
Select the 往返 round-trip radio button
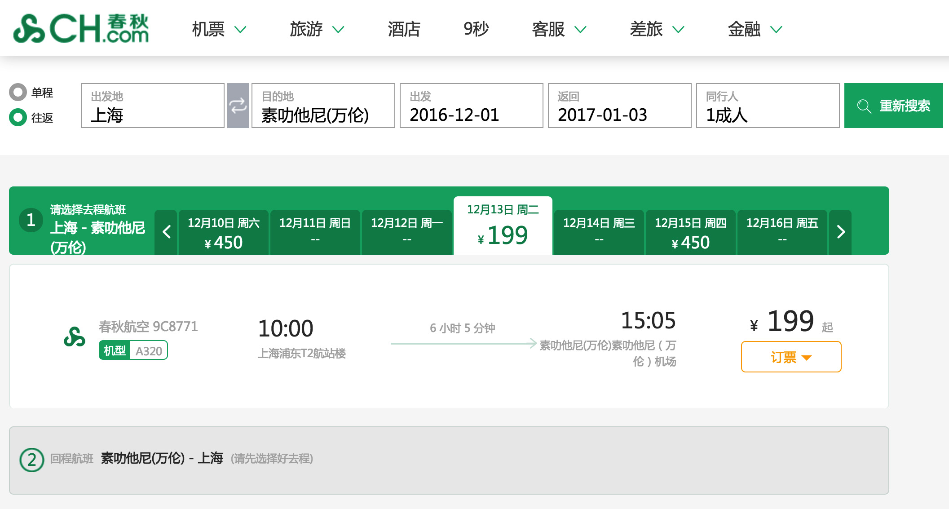17,118
